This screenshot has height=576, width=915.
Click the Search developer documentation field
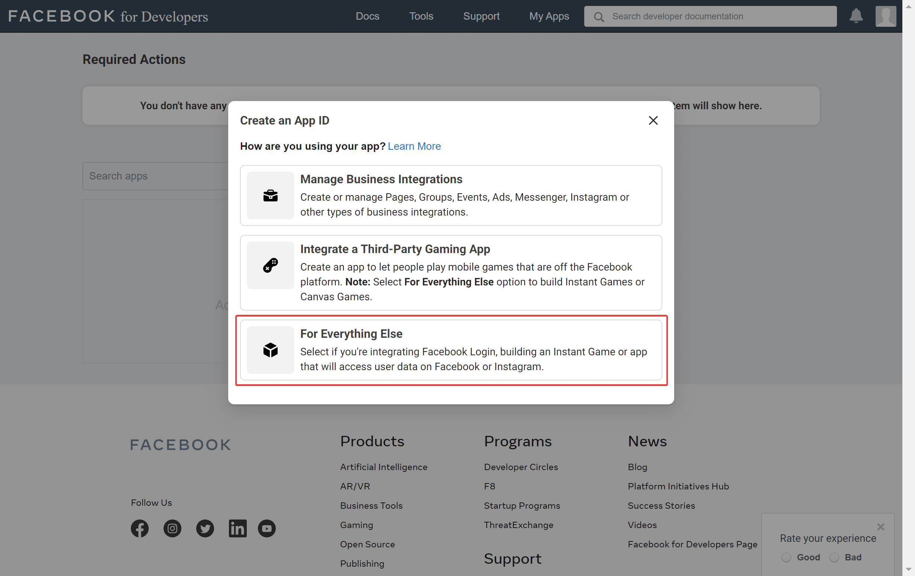[710, 16]
